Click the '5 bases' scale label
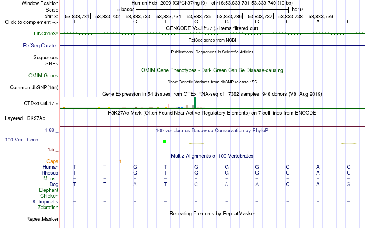This screenshot has height=228, width=365. (126, 10)
